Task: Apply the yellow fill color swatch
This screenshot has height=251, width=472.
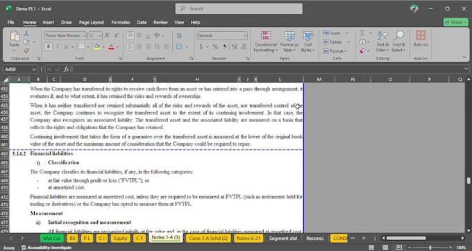Action: (x=97, y=46)
